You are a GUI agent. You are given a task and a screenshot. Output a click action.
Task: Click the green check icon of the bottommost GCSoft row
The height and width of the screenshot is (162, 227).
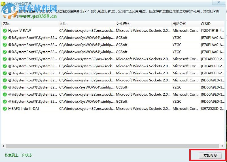click(5, 102)
